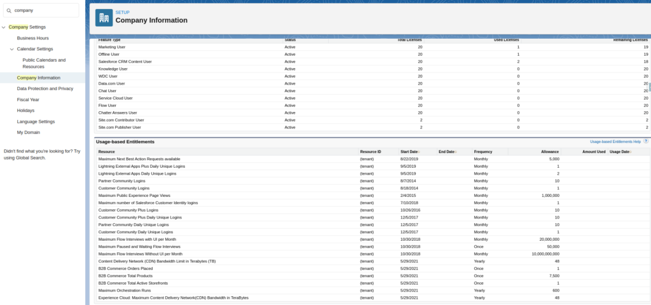Click the Company Information building icon
Viewport: 651px width, 305px height.
[x=104, y=17]
